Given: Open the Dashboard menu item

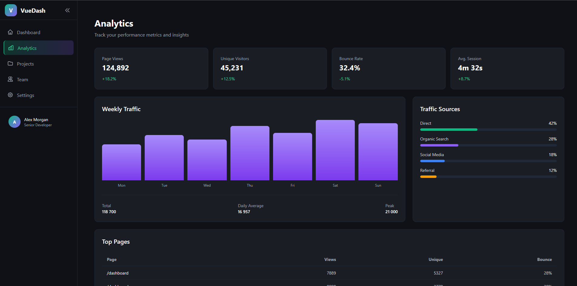Looking at the screenshot, I should pos(39,32).
